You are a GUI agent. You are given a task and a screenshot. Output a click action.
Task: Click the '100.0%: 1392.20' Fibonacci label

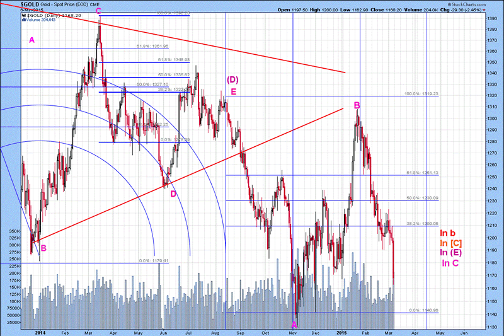tap(173, 13)
